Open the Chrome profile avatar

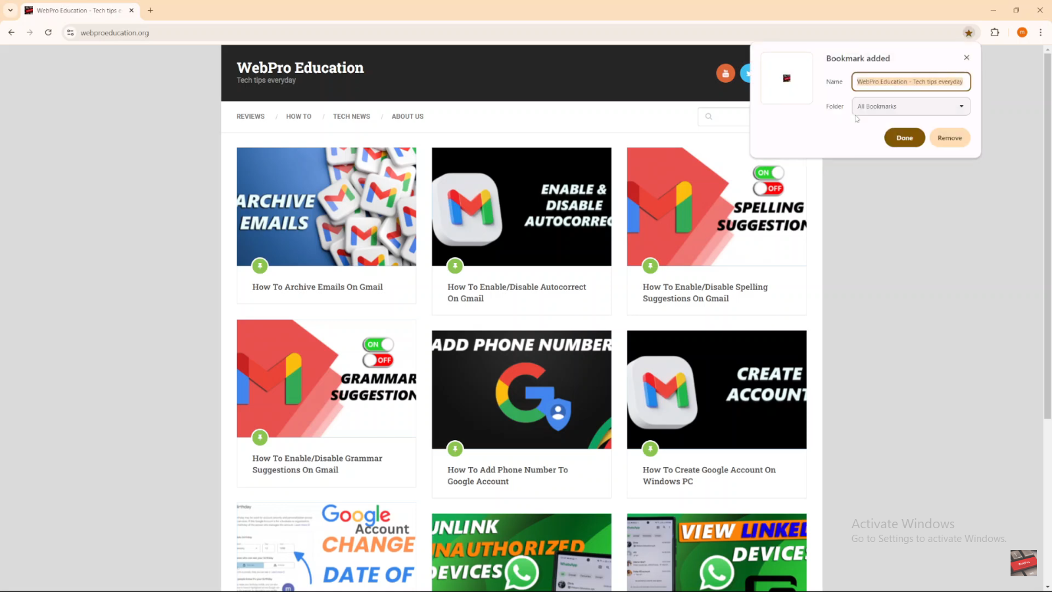[x=1022, y=32]
